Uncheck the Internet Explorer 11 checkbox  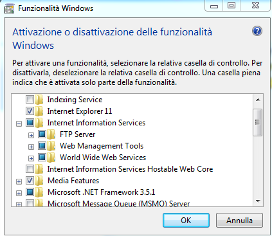point(30,111)
